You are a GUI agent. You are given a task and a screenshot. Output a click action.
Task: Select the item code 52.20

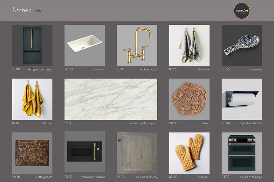click(x=68, y=123)
